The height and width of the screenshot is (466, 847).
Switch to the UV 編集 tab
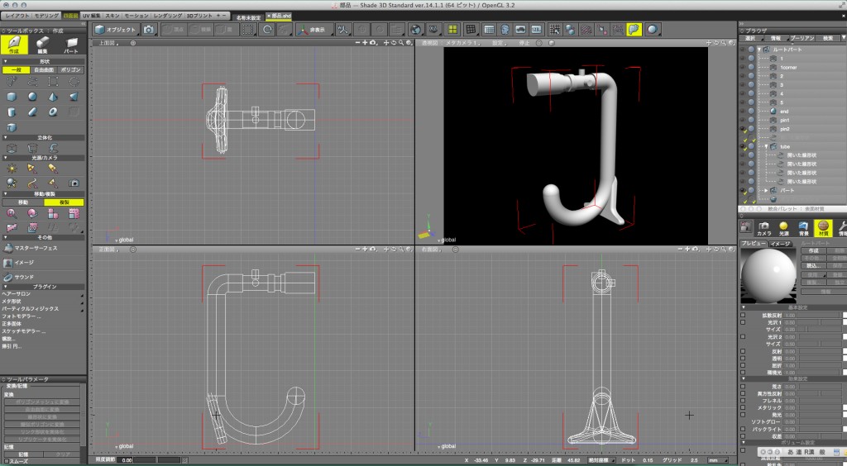click(91, 16)
